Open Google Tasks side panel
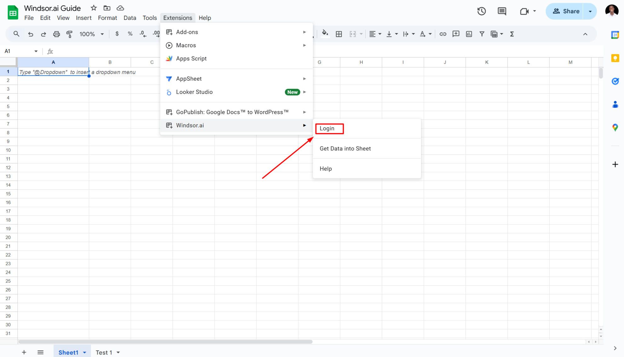 [x=615, y=81]
